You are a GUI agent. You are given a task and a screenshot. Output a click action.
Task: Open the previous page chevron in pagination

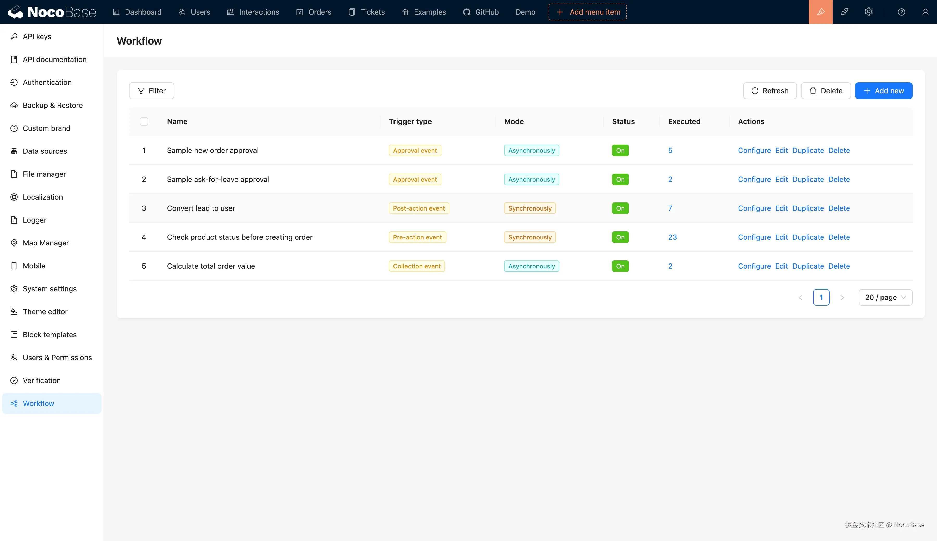pyautogui.click(x=800, y=297)
